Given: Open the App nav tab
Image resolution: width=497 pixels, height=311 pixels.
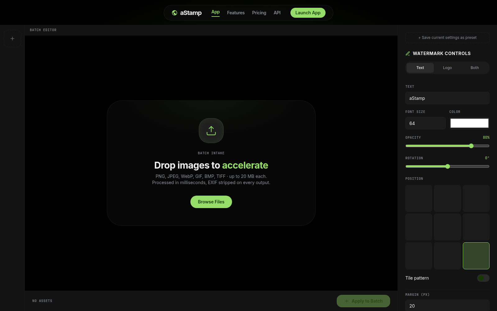Looking at the screenshot, I should pyautogui.click(x=216, y=12).
